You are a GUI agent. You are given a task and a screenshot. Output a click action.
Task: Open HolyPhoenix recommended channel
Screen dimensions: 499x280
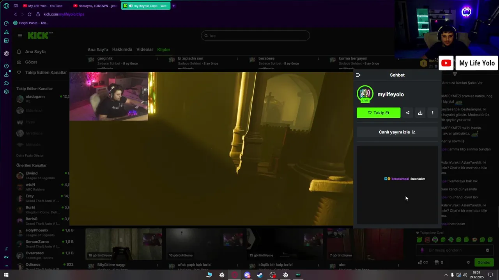(x=43, y=233)
